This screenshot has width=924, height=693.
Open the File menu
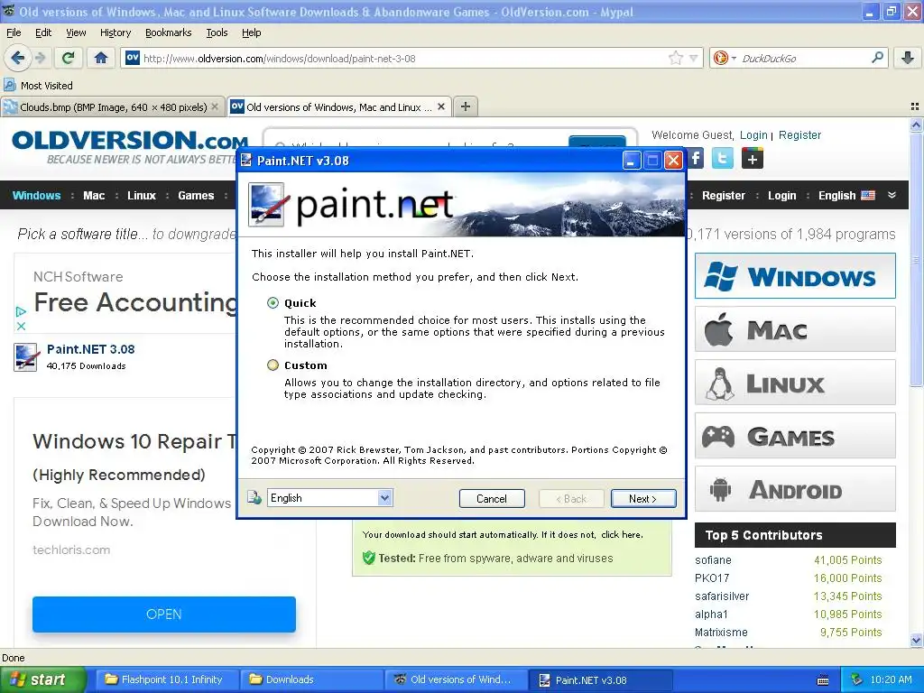14,32
